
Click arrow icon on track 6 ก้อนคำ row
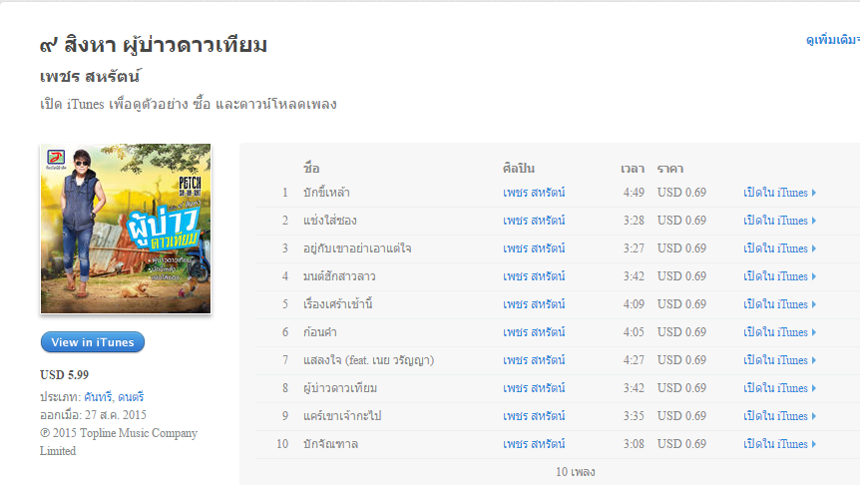[814, 332]
